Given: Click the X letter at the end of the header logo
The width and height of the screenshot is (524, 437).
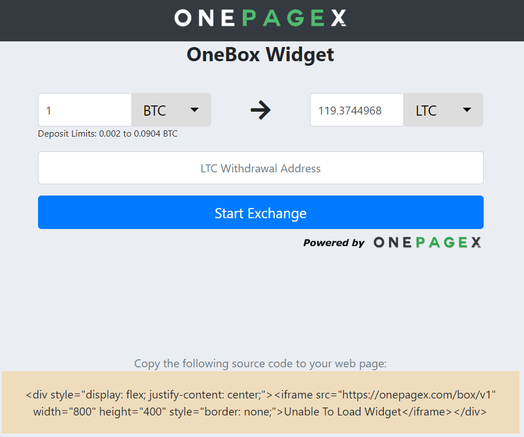Looking at the screenshot, I should [x=338, y=18].
